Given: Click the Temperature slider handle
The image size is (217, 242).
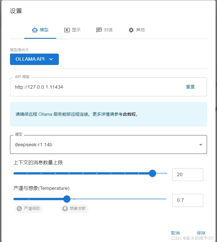Looking at the screenshot, I should click(67, 199).
